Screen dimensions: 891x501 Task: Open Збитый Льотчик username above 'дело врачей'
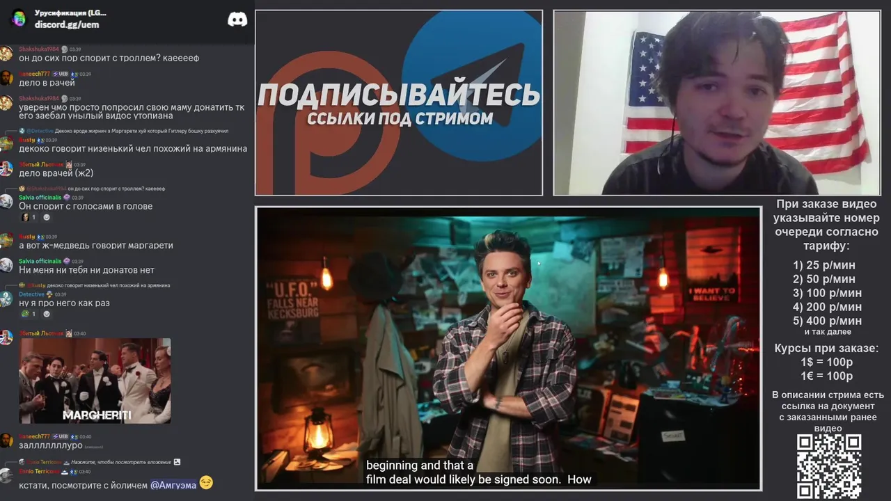tap(41, 165)
